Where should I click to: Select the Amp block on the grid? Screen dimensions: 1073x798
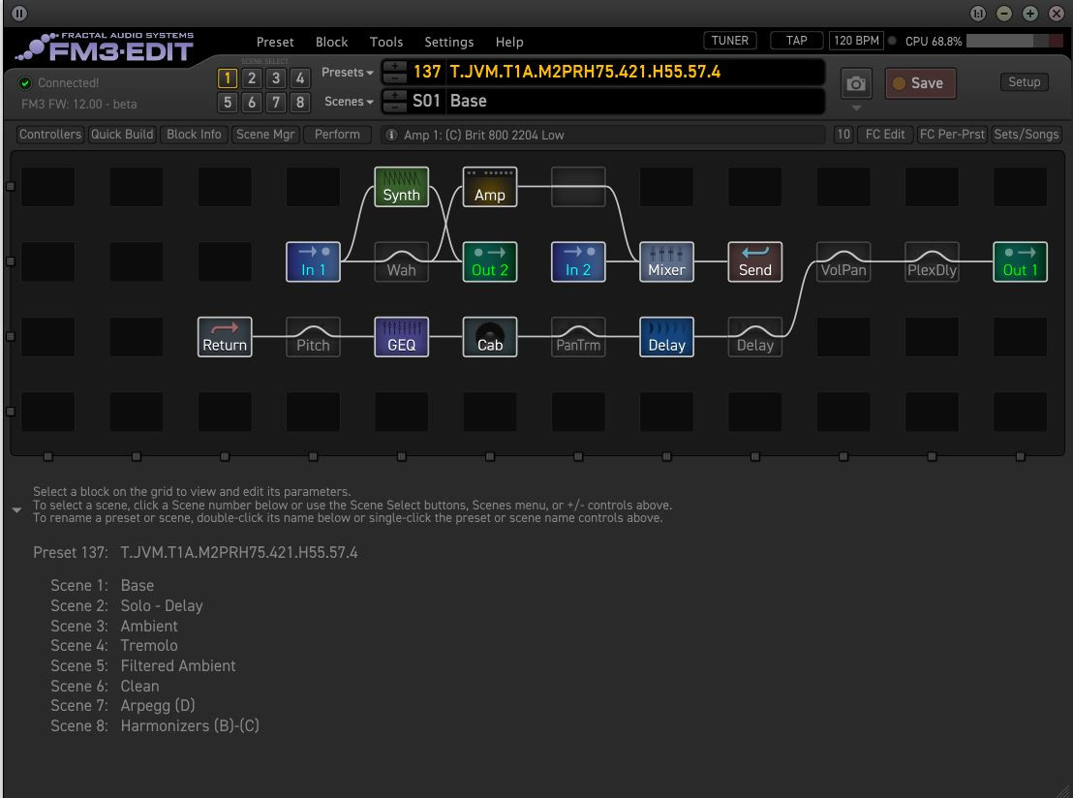point(489,187)
